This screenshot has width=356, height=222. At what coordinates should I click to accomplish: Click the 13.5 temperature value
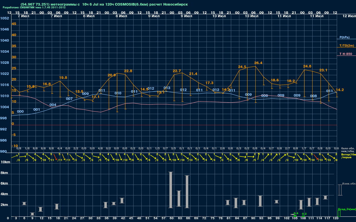point(79,92)
